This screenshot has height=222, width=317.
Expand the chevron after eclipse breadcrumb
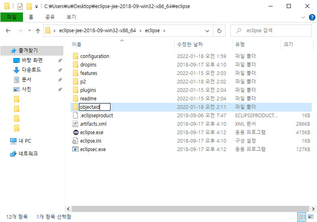(x=164, y=31)
